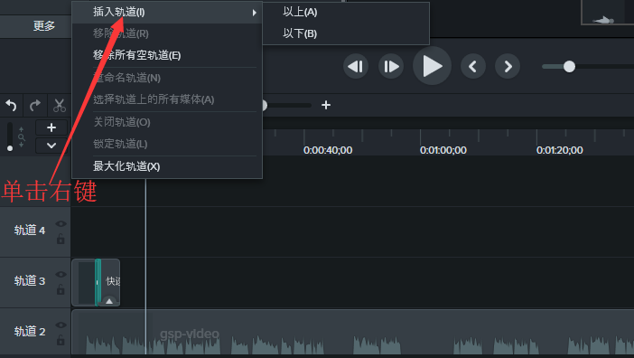This screenshot has width=634, height=358.
Task: Toggle visibility eye for 轨道 2
Action: [x=61, y=325]
